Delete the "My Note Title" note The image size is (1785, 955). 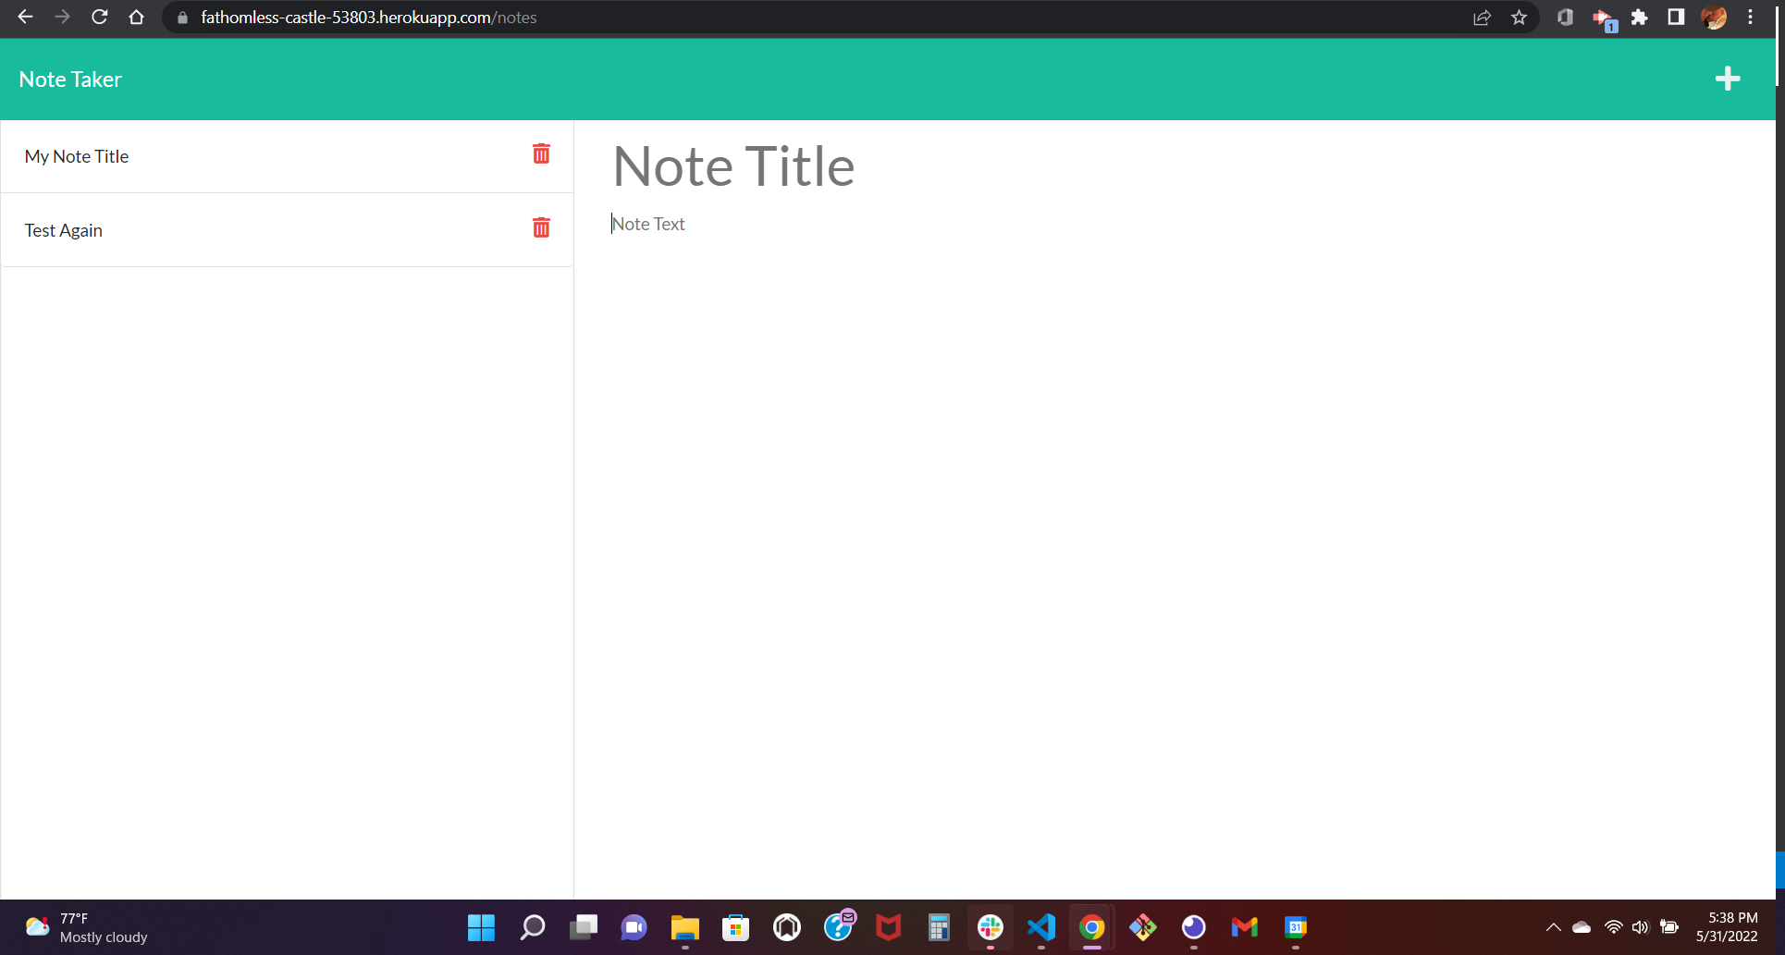click(x=541, y=154)
